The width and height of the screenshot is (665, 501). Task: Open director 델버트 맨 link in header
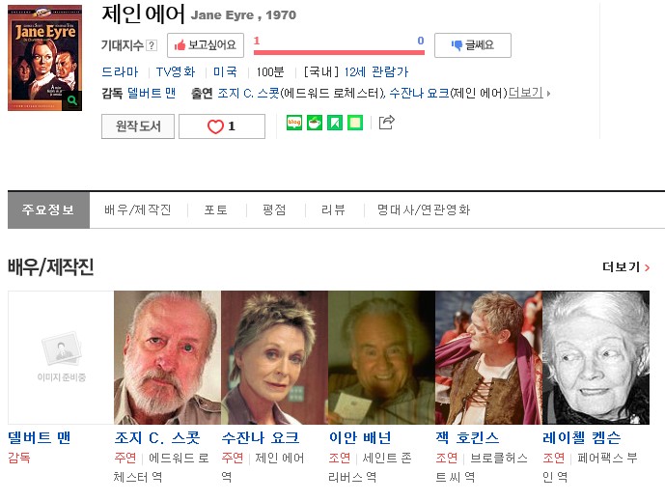(x=152, y=93)
